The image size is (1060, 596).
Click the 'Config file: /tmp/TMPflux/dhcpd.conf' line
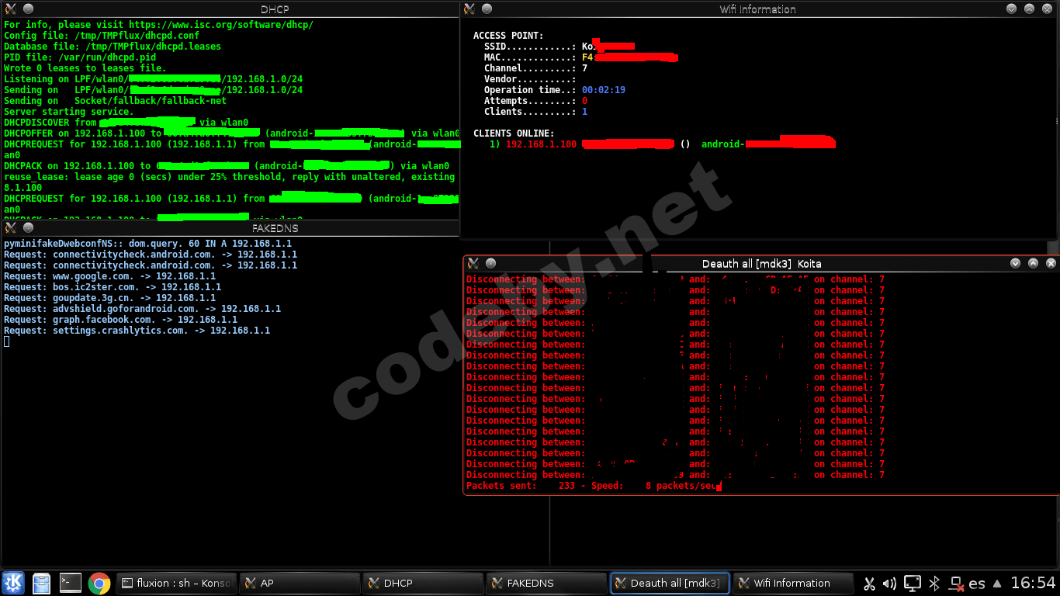[x=101, y=36]
